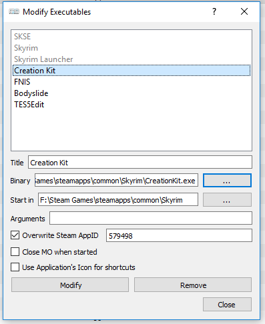This screenshot has width=265, height=324.
Task: Select Skyrim Launcher entry
Action: (131, 59)
